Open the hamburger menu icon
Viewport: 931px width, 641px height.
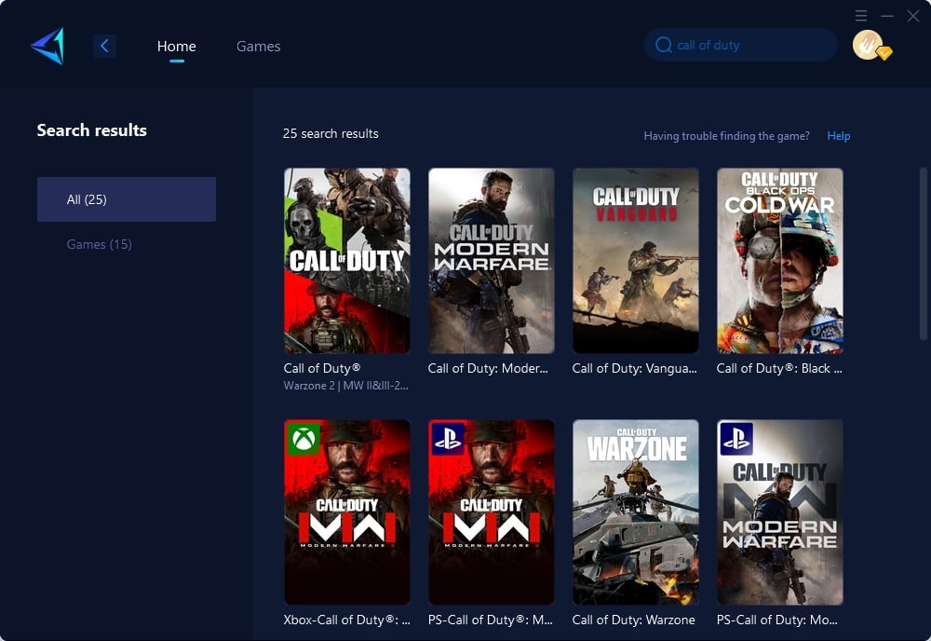pyautogui.click(x=861, y=16)
